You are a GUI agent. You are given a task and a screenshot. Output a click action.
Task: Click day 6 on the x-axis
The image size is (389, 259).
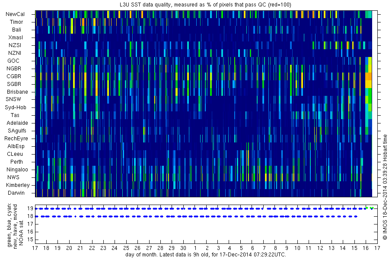[252, 248]
